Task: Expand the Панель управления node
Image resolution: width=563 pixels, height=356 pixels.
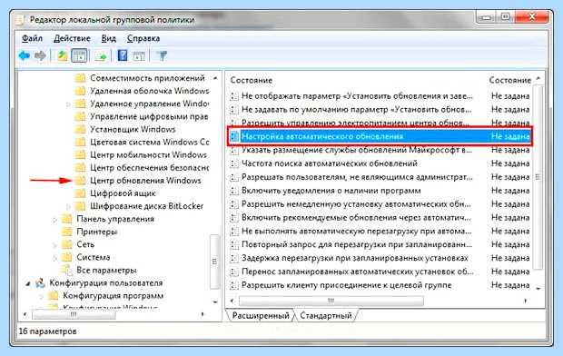Action: [x=54, y=219]
